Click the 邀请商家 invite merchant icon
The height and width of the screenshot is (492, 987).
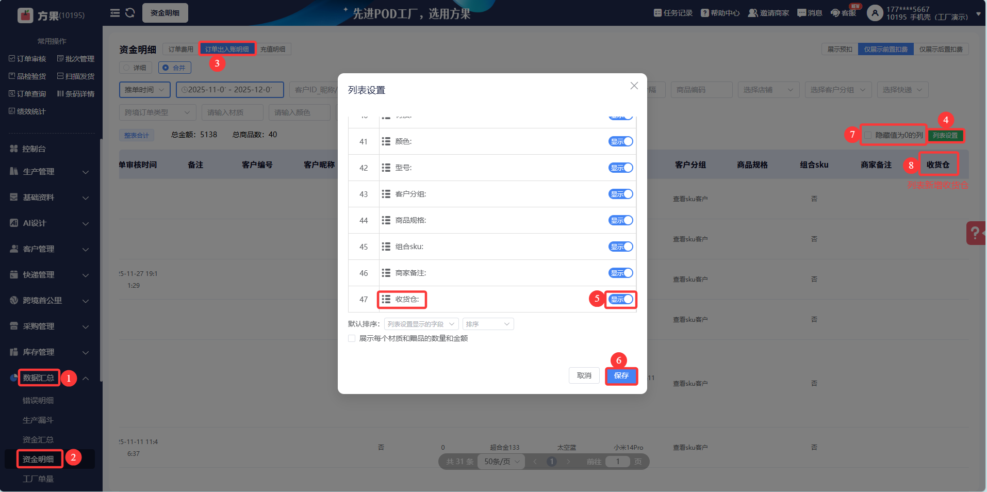753,13
